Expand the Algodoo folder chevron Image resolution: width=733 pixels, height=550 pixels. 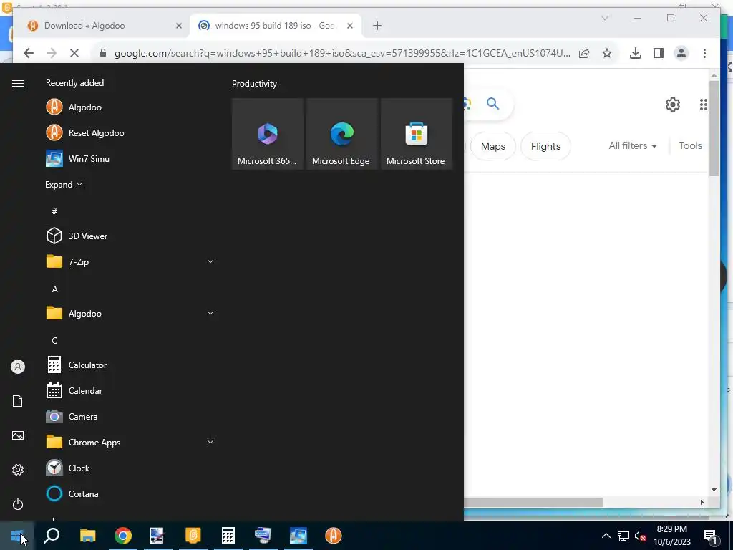[210, 313]
